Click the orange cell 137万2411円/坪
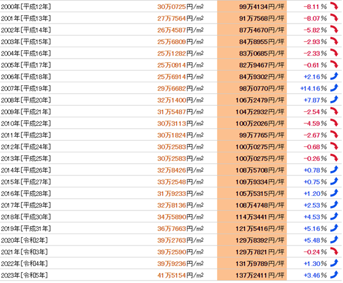 (x=252, y=275)
